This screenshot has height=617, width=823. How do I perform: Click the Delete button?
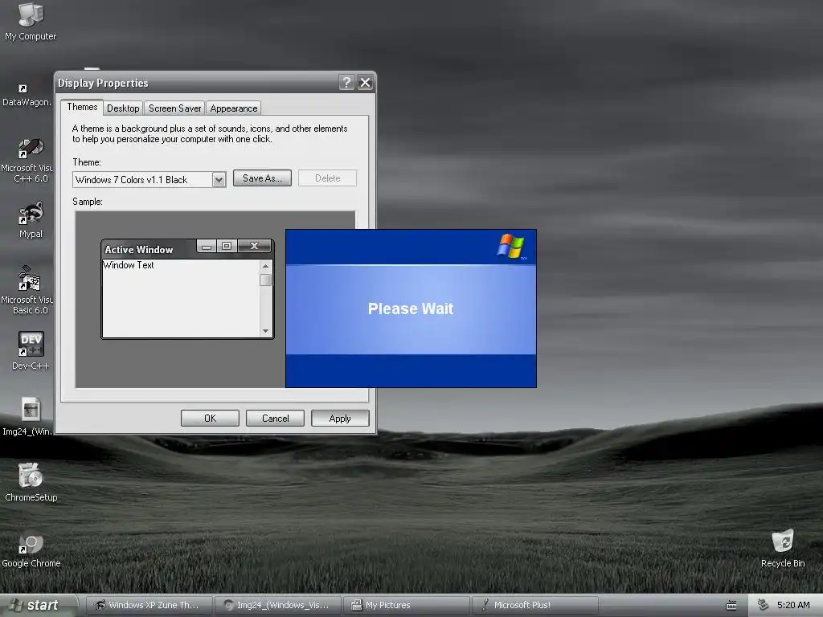click(328, 178)
